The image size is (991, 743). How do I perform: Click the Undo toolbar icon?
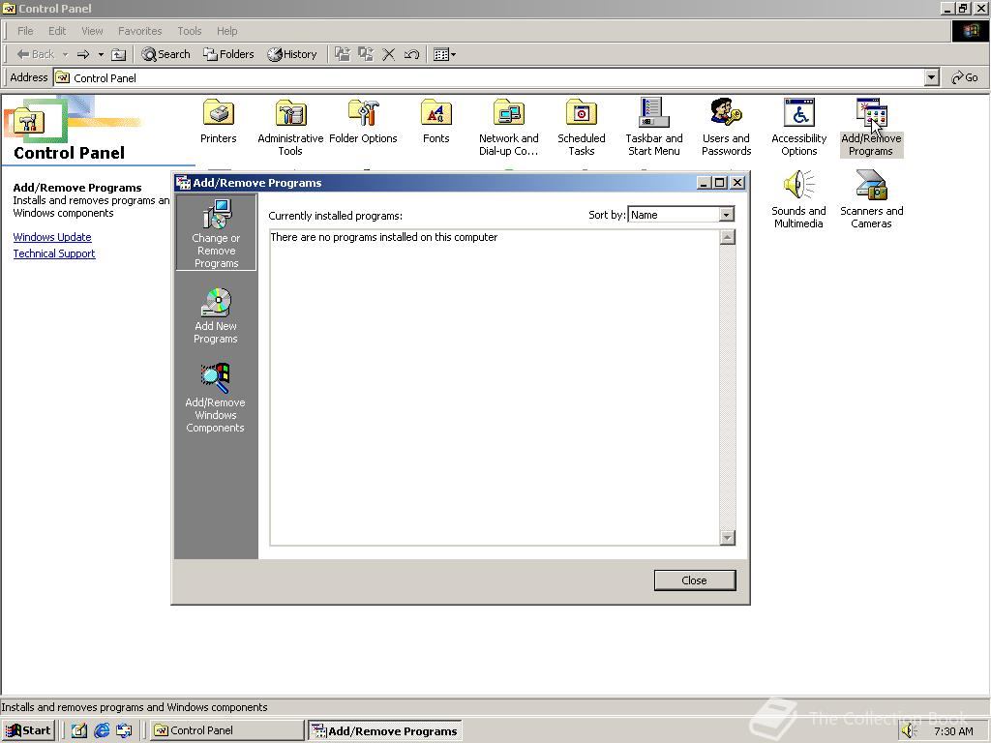pyautogui.click(x=411, y=54)
